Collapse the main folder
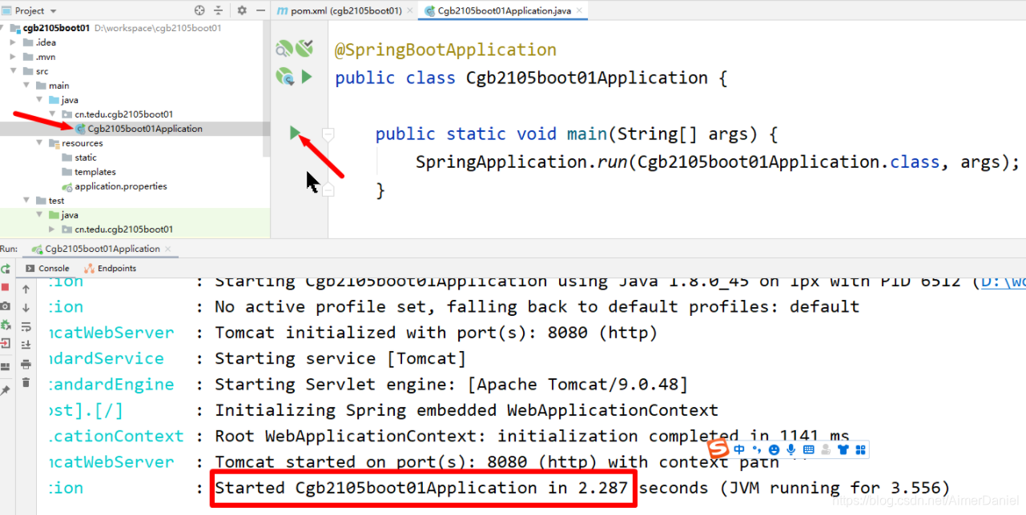This screenshot has width=1026, height=515. coord(26,86)
